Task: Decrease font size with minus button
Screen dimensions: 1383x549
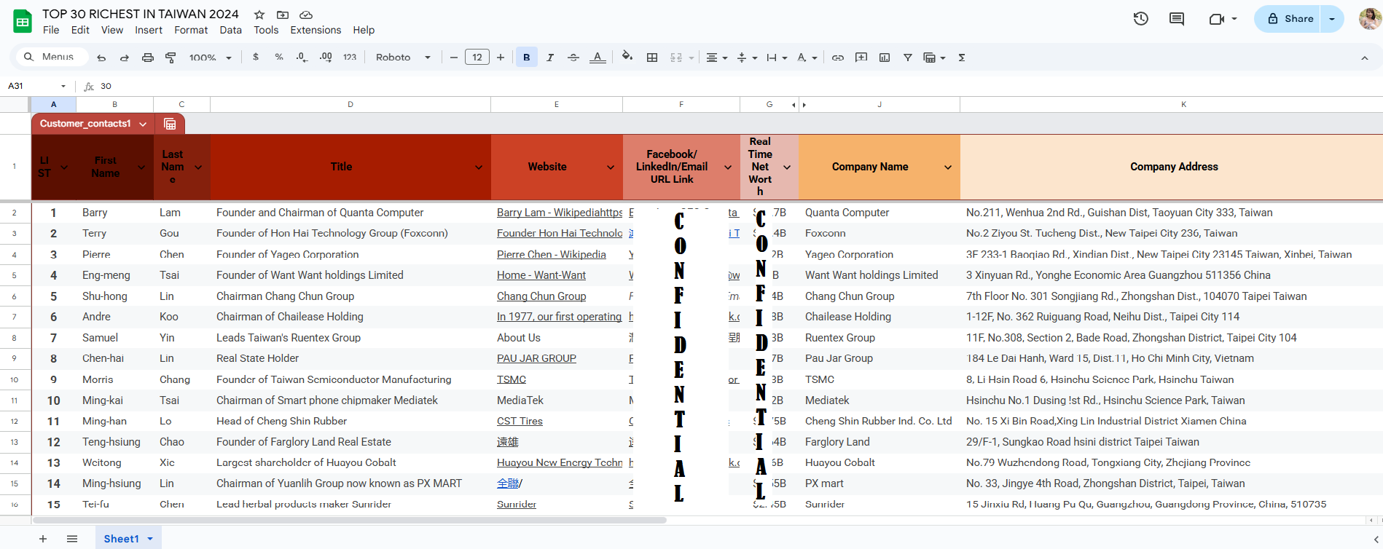Action: click(x=454, y=58)
